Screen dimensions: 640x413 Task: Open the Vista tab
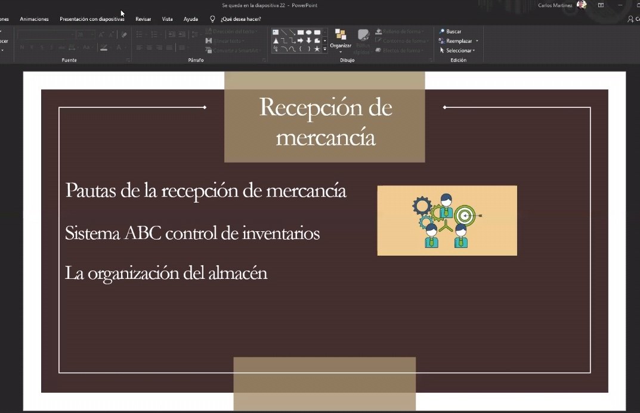(x=168, y=19)
